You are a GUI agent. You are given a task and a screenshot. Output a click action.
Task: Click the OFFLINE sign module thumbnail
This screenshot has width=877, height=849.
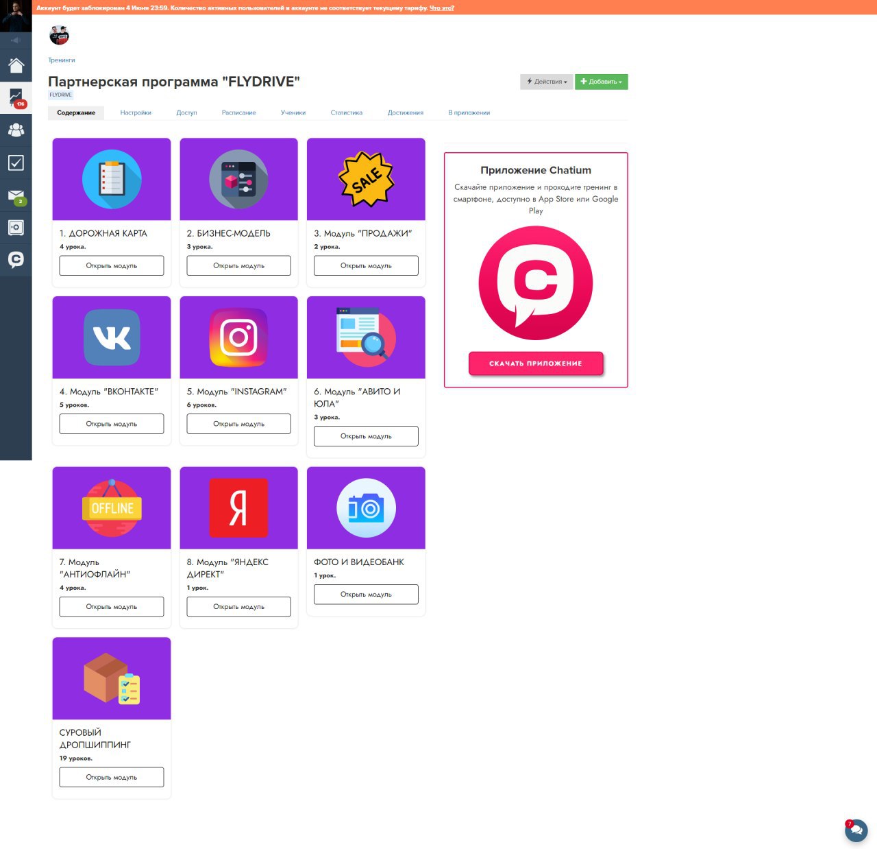[x=112, y=508]
